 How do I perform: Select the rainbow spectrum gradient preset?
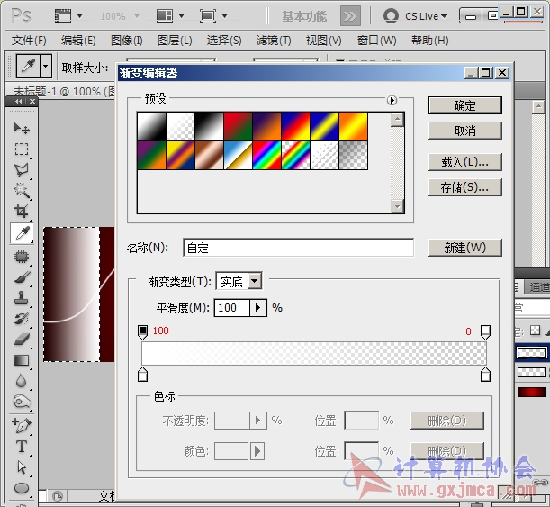pyautogui.click(x=266, y=156)
